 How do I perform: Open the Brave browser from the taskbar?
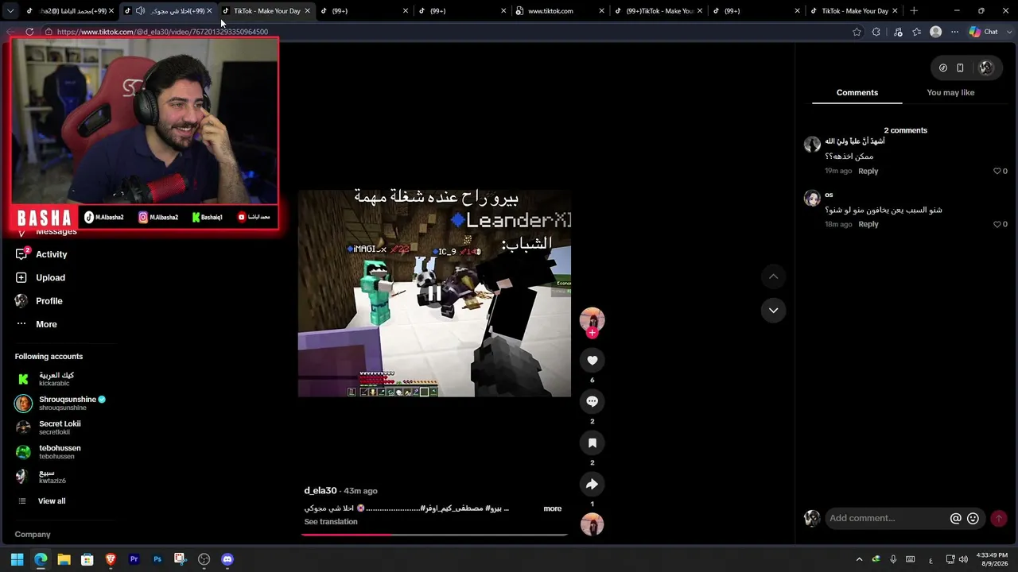(111, 559)
